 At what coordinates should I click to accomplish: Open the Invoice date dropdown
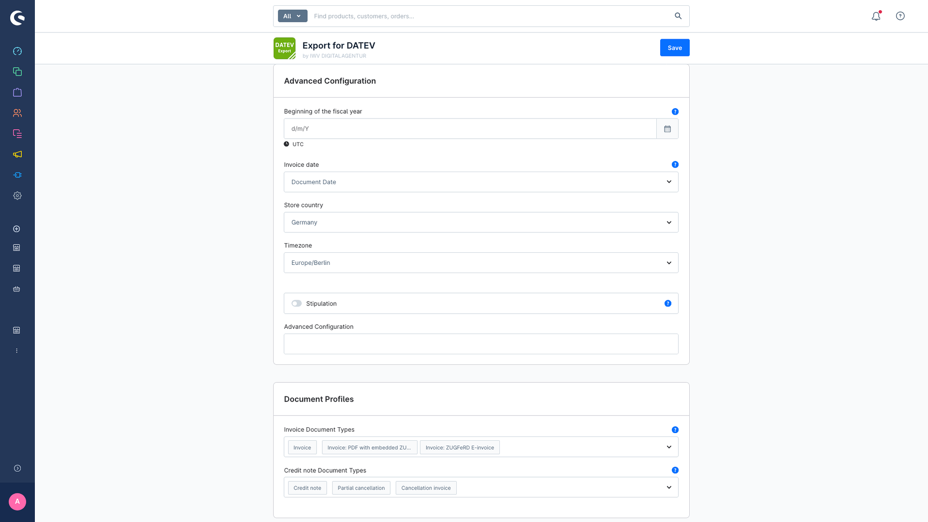pos(481,182)
